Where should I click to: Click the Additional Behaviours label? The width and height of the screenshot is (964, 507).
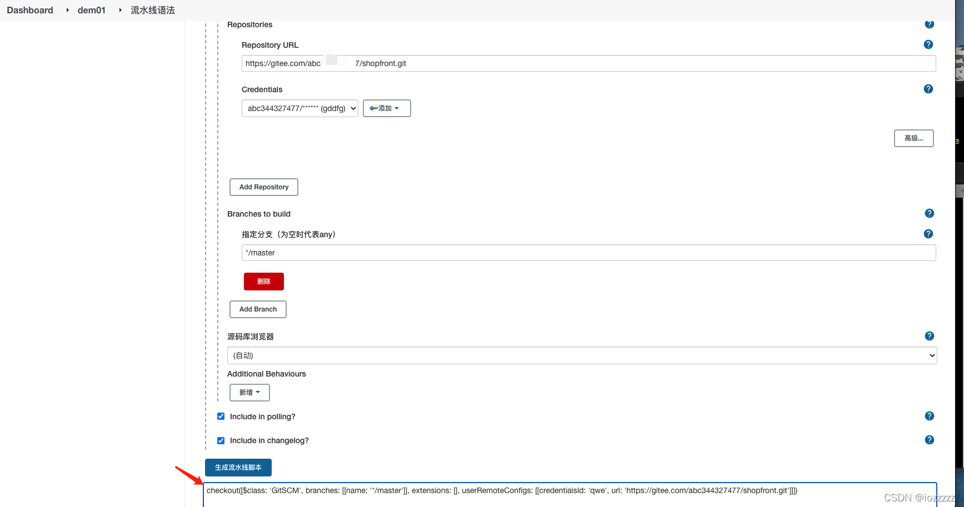tap(267, 374)
